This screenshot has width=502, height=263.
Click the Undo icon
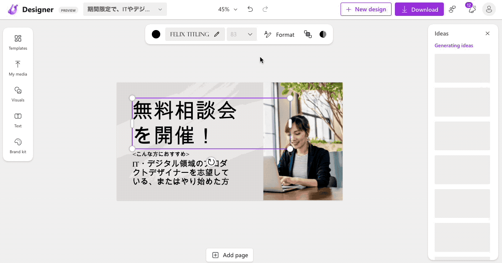[250, 8]
